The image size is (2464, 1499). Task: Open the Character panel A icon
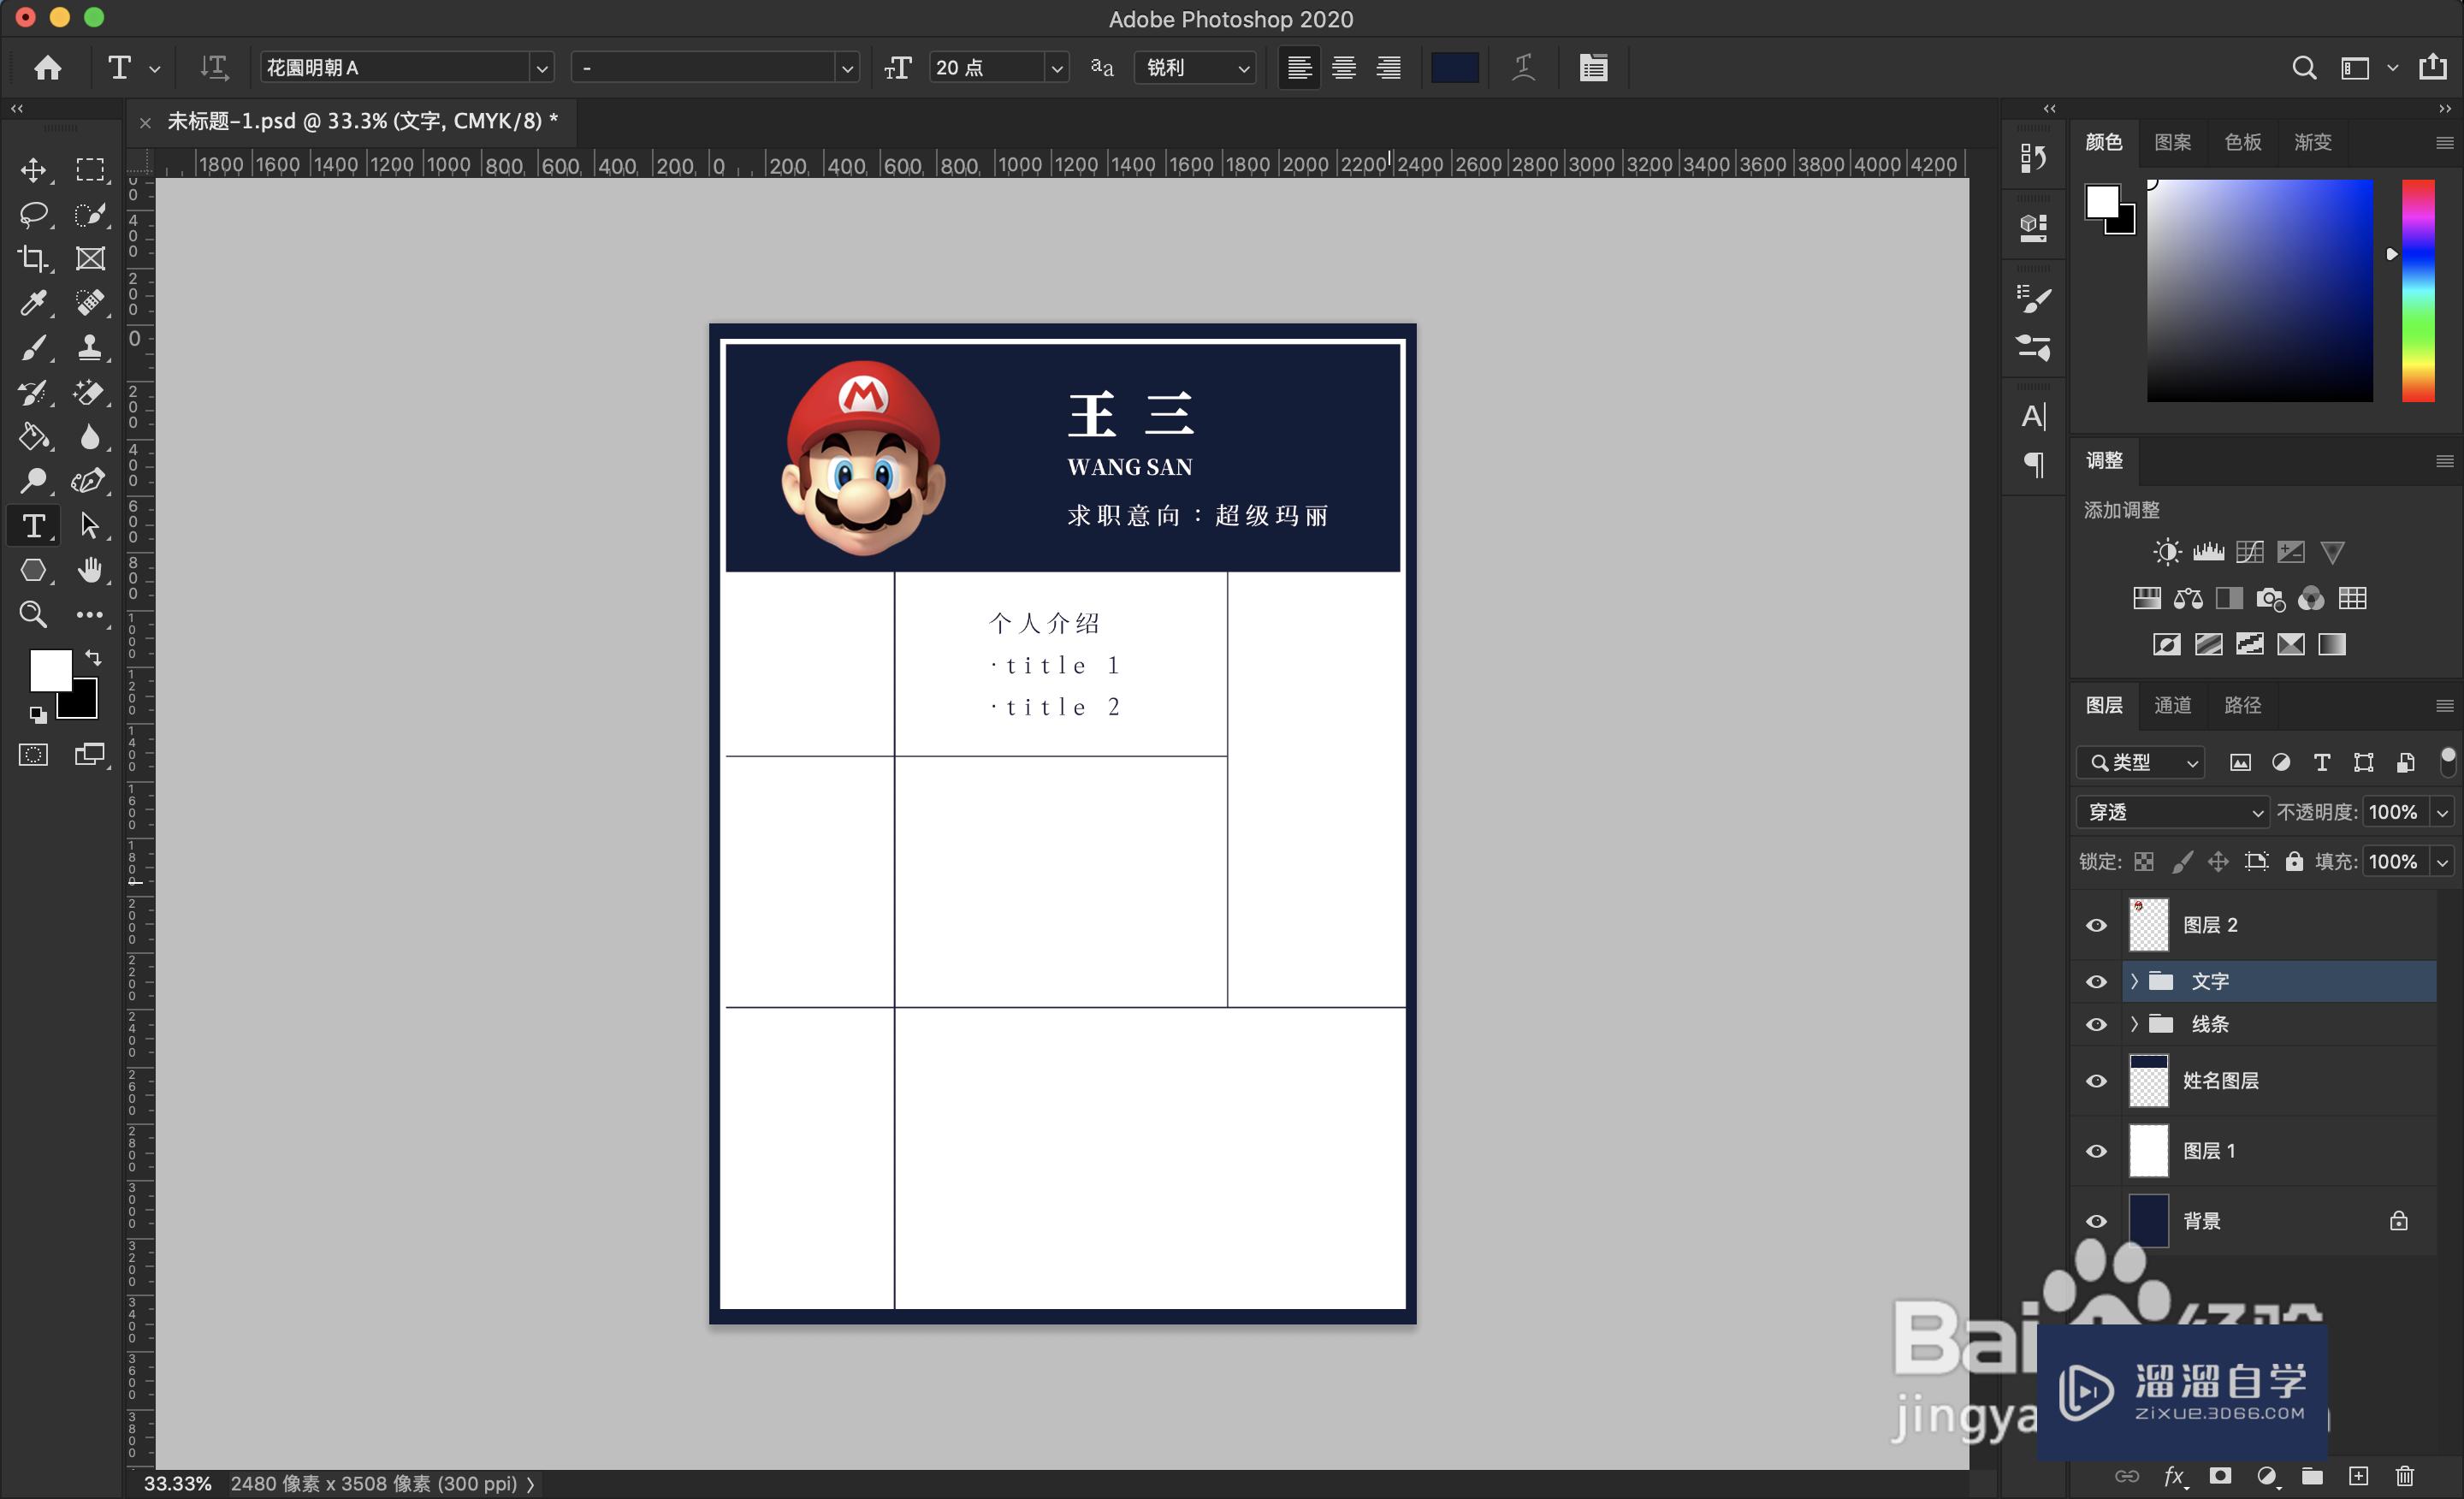pyautogui.click(x=2033, y=416)
